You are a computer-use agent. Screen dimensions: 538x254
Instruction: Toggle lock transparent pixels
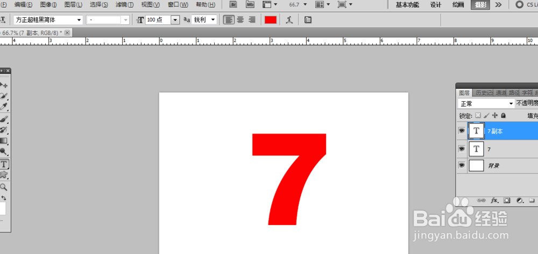pyautogui.click(x=478, y=115)
